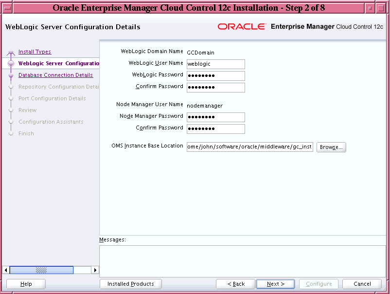Click the OMS Instance Base Location label
390x294 pixels.
click(x=147, y=146)
